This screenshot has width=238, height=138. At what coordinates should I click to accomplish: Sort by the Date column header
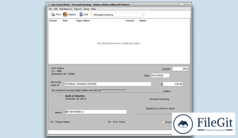click(65, 21)
